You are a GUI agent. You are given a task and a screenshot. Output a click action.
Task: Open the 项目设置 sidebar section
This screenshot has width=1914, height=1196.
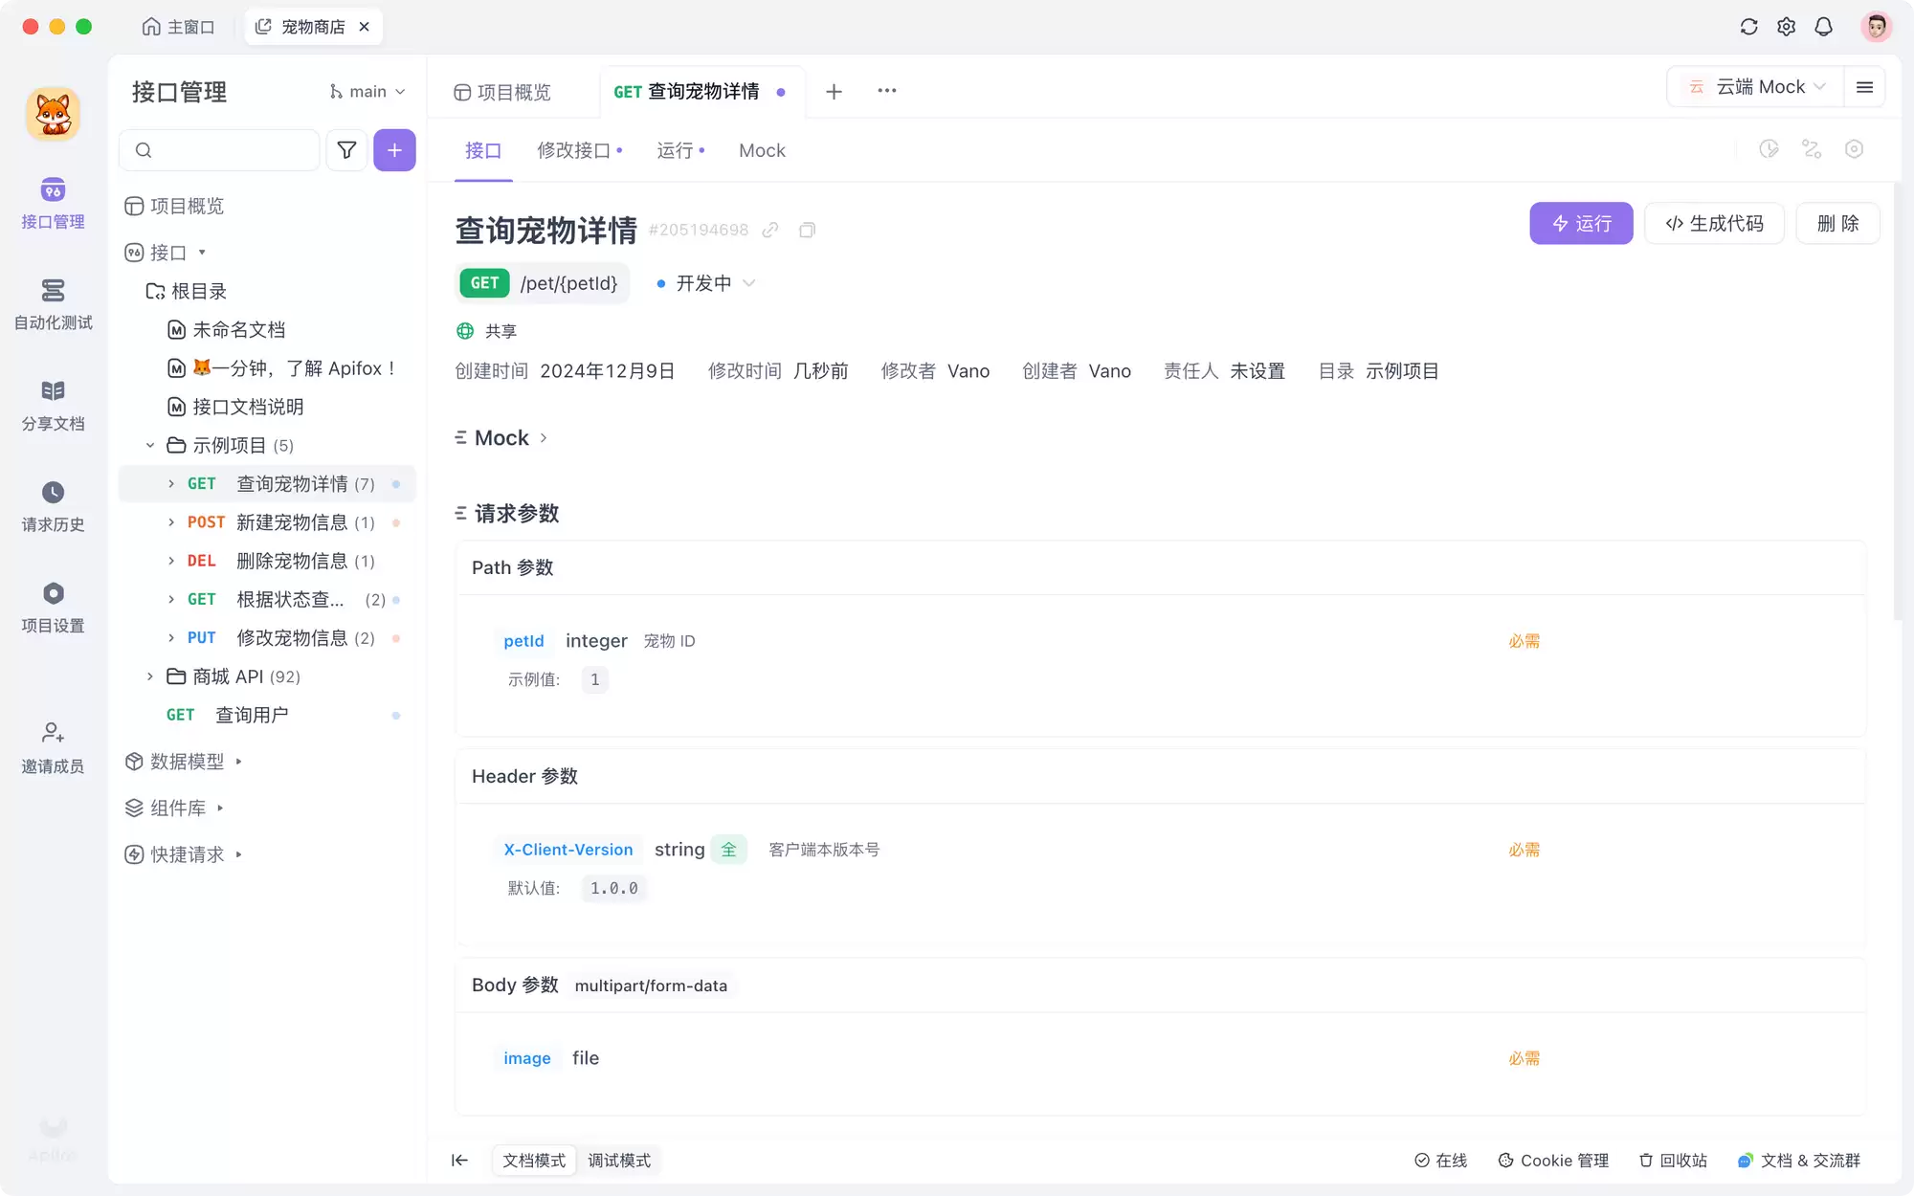tap(53, 609)
